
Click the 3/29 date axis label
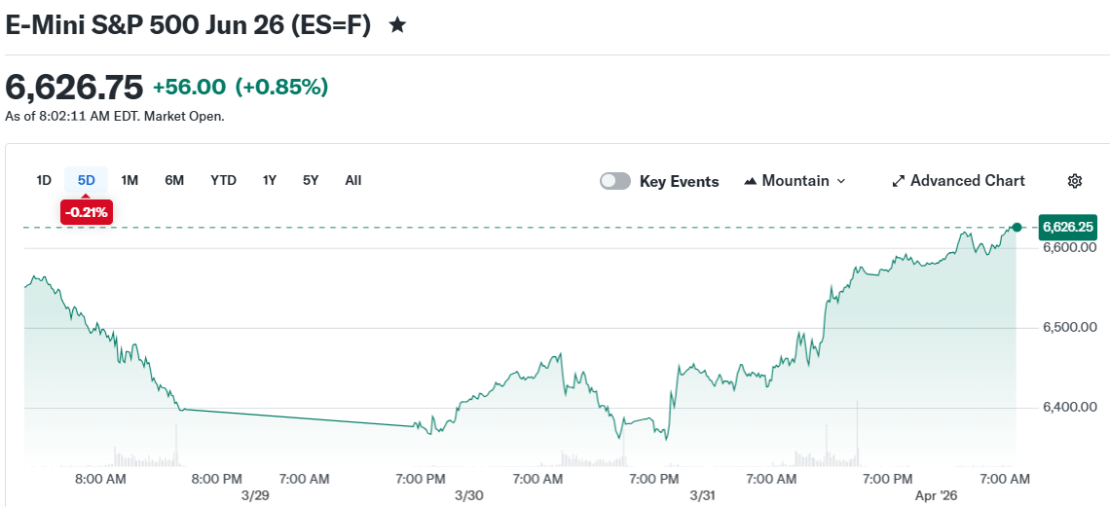coord(255,495)
